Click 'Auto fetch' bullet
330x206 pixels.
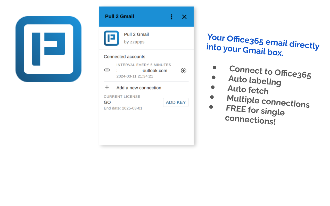pyautogui.click(x=248, y=90)
